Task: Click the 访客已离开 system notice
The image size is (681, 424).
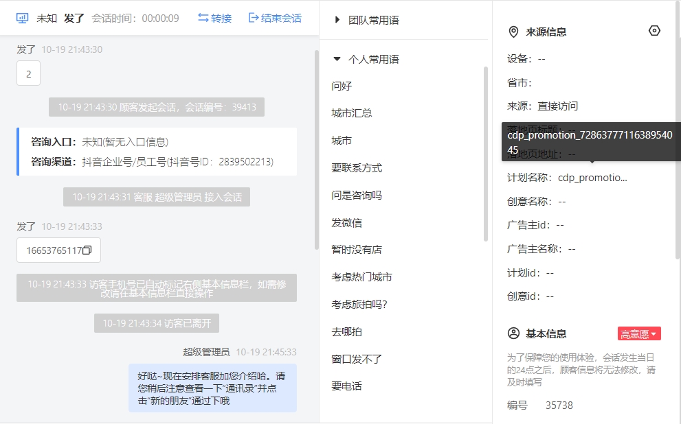Action: point(157,323)
